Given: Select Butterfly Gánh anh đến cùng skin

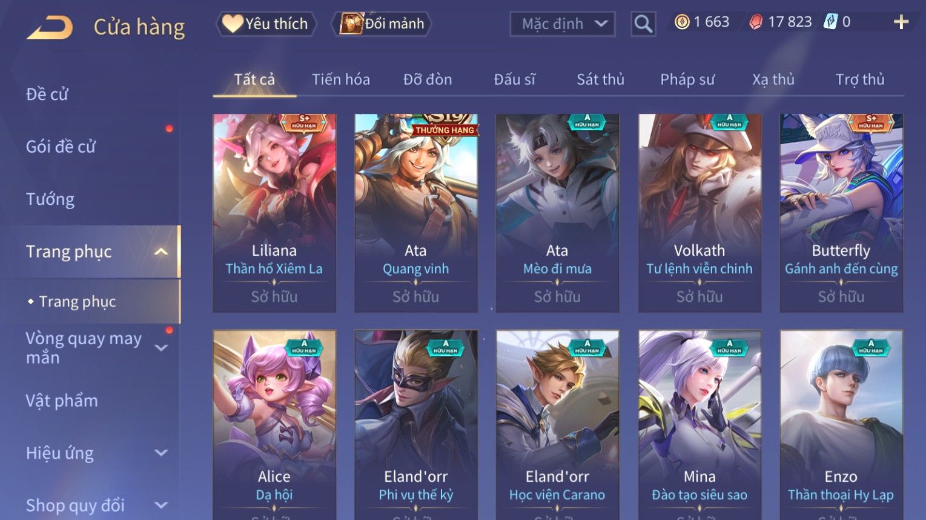Looking at the screenshot, I should (x=841, y=213).
